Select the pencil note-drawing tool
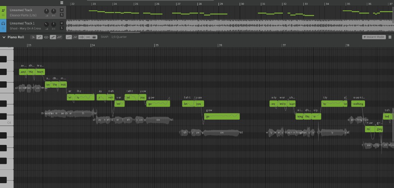Image resolution: width=394 pixels, height=188 pixels. [40, 37]
